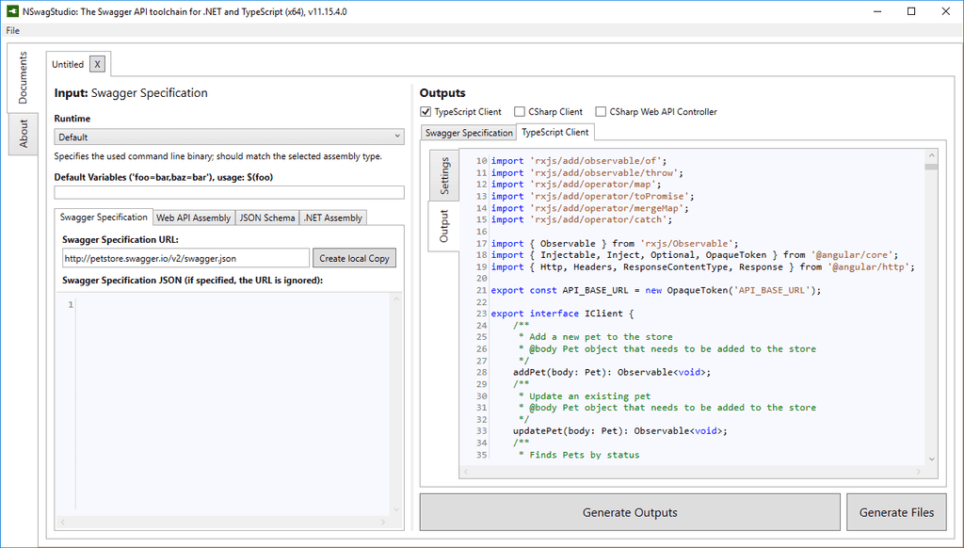Click the code output scroll down arrow
Image resolution: width=964 pixels, height=548 pixels.
click(931, 459)
